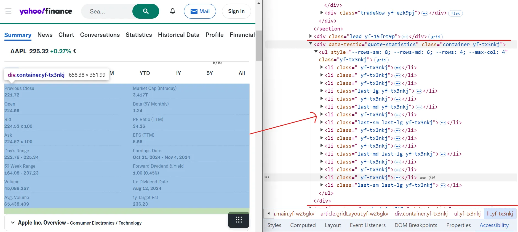
Task: Select the All chart range
Action: tap(242, 73)
